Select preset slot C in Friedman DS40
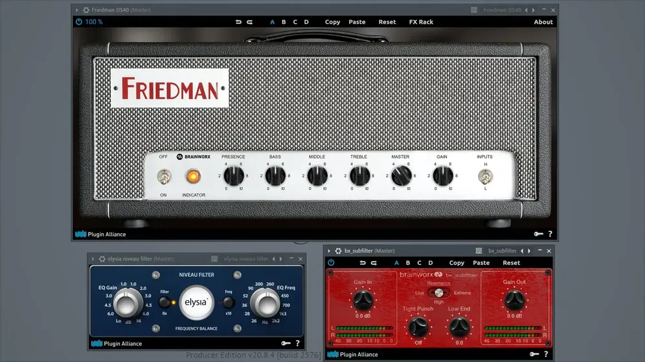Viewport: 645px width, 362px height. point(295,22)
